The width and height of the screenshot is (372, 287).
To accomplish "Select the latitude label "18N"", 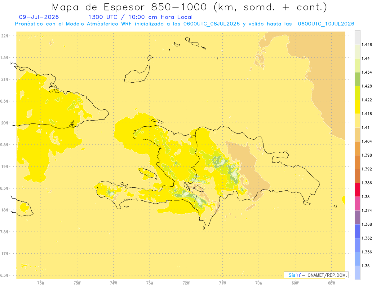I will [5, 210].
